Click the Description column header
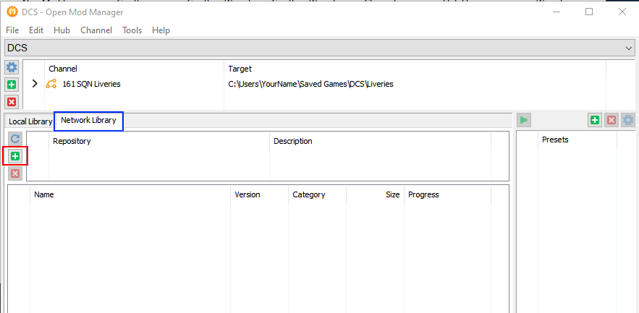639x313 pixels. click(380, 141)
